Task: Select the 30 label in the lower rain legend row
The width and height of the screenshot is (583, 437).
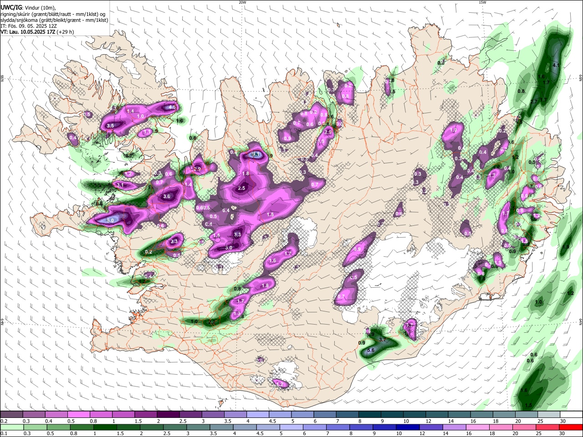Action: coord(563,434)
